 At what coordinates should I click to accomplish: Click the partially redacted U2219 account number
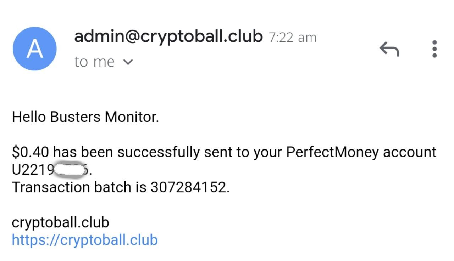[32, 170]
